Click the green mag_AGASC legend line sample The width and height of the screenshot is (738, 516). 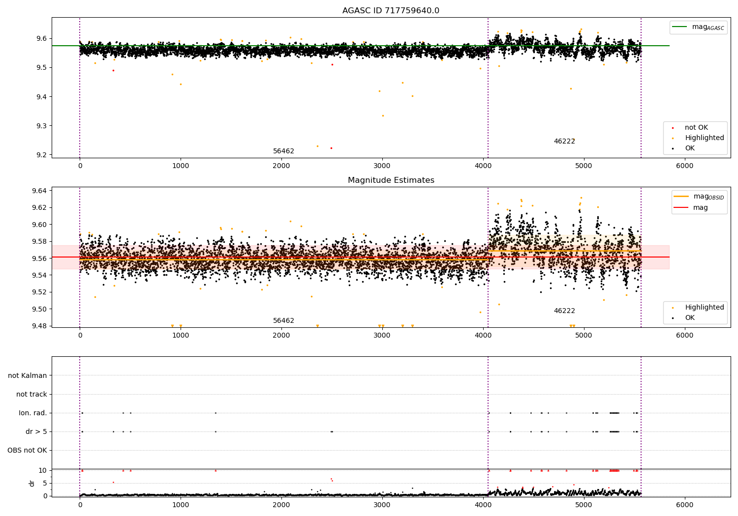(x=679, y=27)
